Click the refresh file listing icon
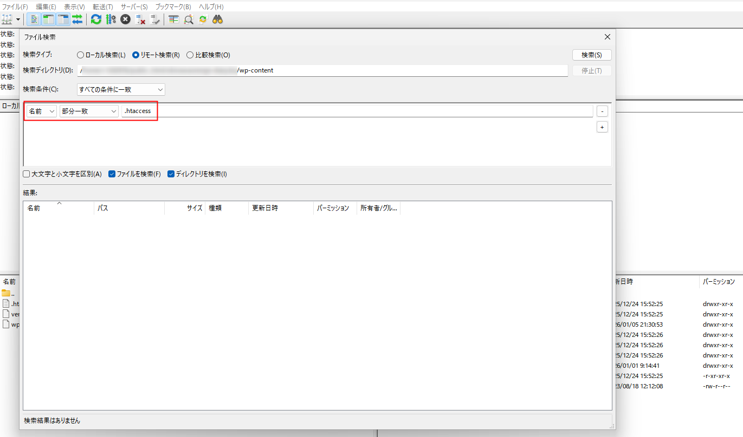 (x=96, y=19)
